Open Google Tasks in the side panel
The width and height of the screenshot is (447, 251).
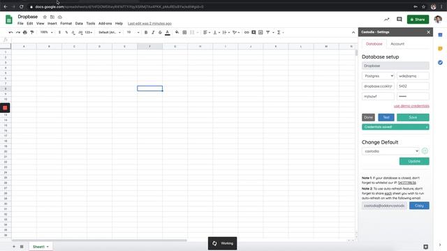point(440,63)
